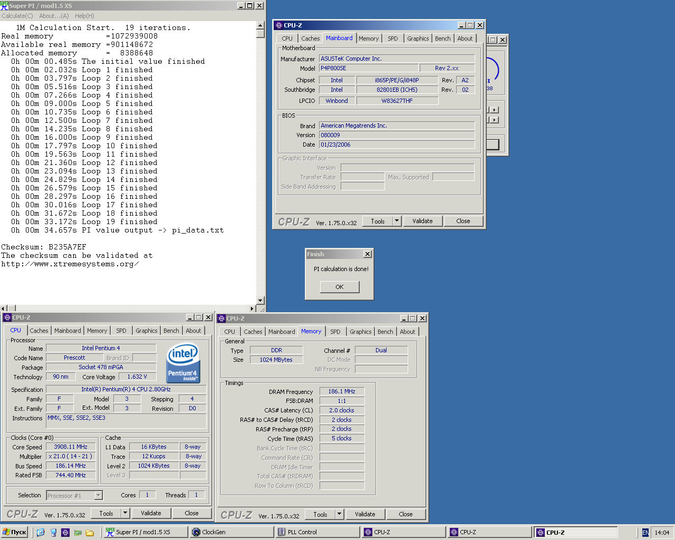Select About tab in Mainboard CPU-Z window
675x540 pixels.
(x=465, y=38)
